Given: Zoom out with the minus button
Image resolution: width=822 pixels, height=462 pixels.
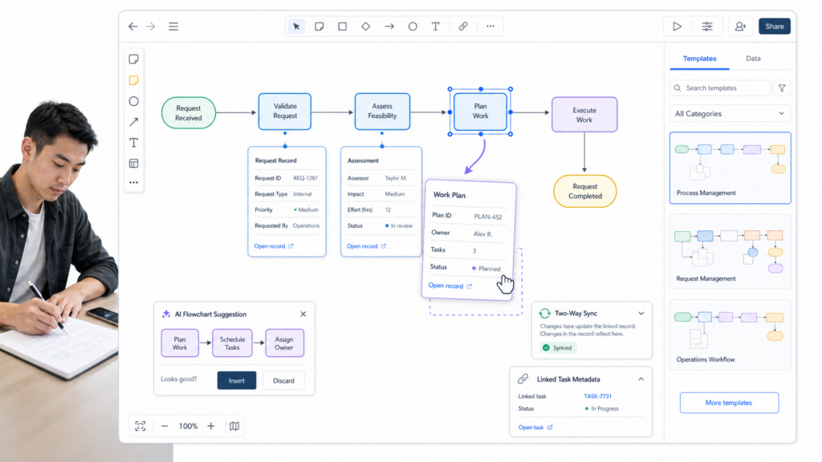Looking at the screenshot, I should coord(165,426).
